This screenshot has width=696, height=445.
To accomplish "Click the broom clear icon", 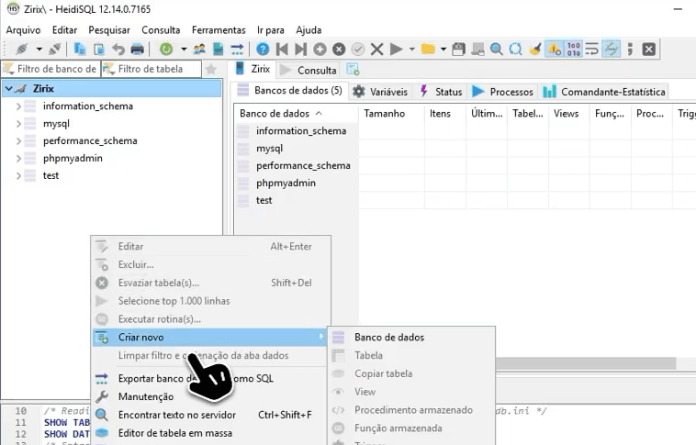I will tap(535, 49).
